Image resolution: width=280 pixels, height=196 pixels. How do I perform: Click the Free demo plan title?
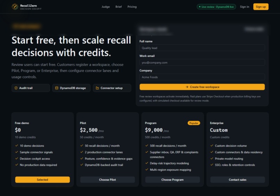tap(22, 123)
